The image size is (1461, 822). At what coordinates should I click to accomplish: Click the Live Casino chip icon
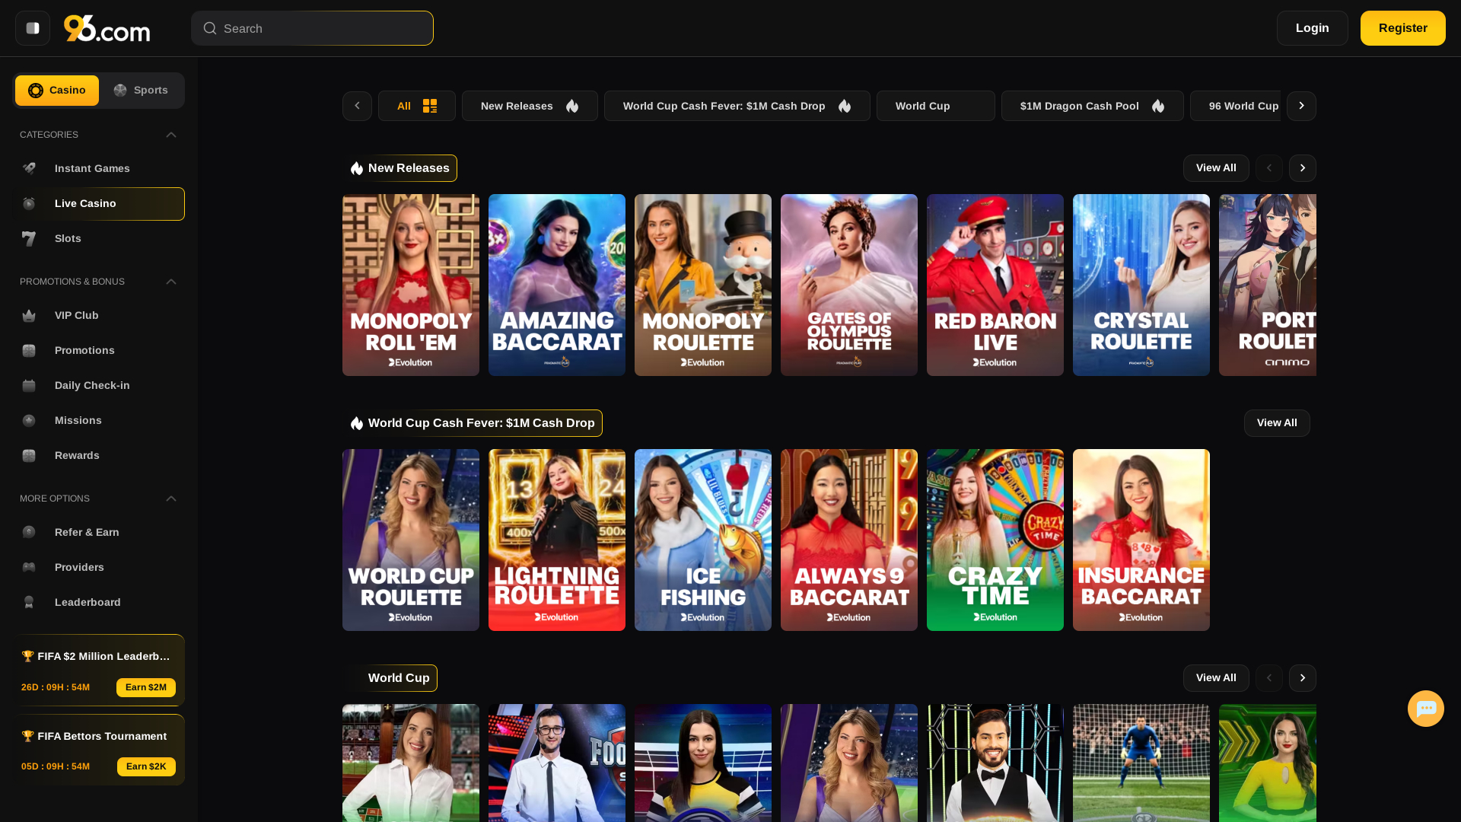point(29,203)
